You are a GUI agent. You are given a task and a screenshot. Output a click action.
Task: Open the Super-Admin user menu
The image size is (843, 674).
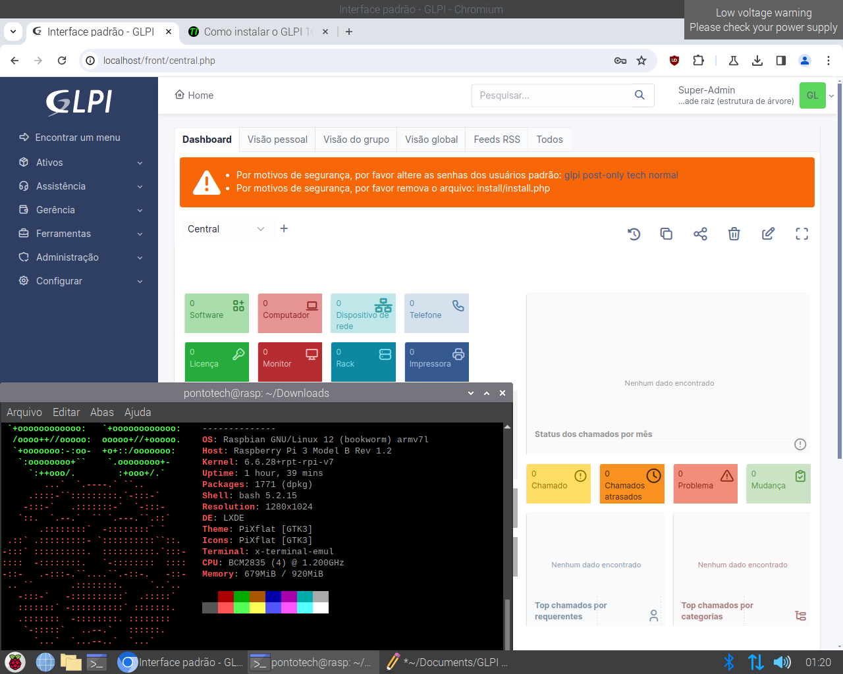click(x=756, y=95)
